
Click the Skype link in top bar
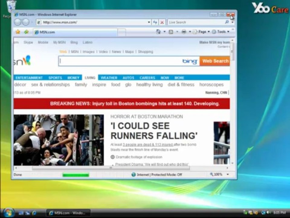pyautogui.click(x=28, y=42)
